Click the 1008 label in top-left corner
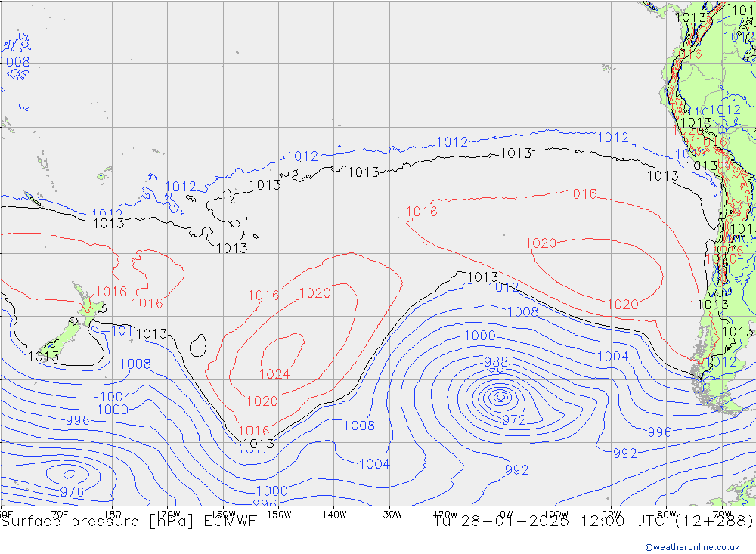 coord(15,62)
